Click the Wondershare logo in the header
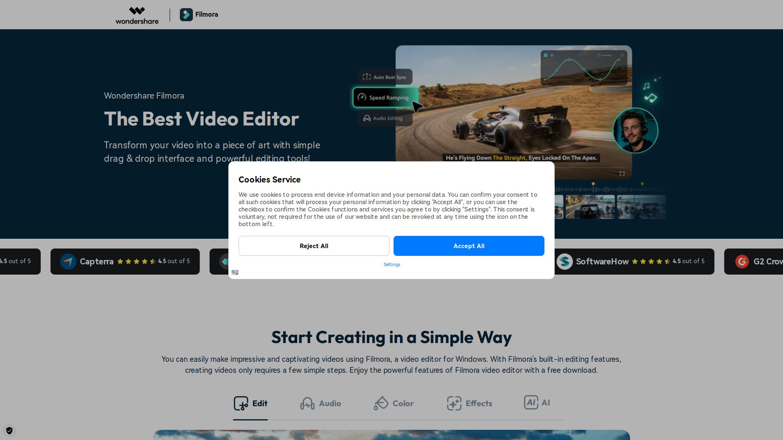783x440 pixels. click(137, 15)
